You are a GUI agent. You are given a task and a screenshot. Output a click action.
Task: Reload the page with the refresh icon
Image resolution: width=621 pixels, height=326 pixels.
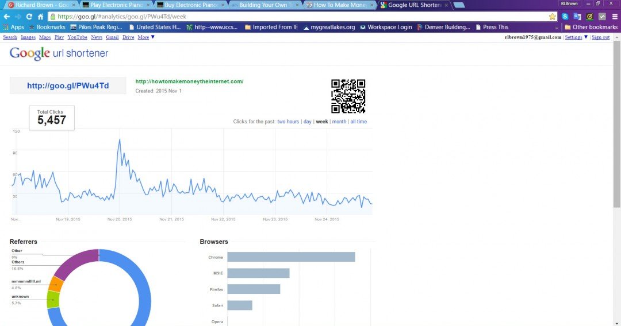(29, 17)
